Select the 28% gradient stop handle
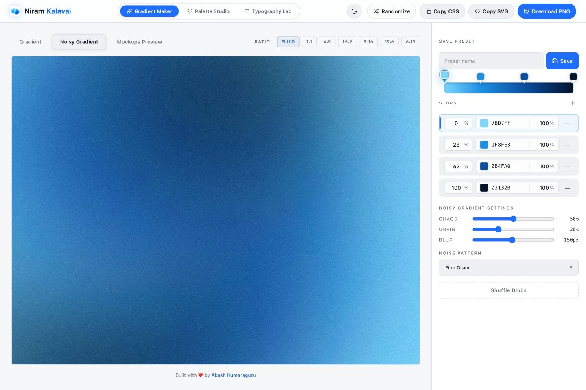Viewport: 586px width, 390px height. tap(481, 77)
